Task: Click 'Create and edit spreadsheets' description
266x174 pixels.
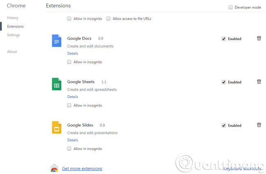Action: (x=92, y=90)
